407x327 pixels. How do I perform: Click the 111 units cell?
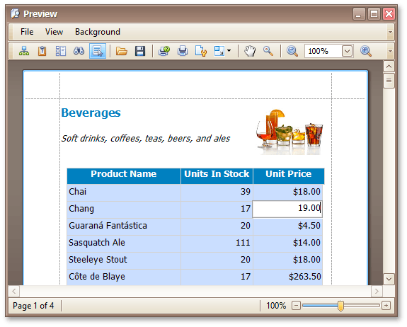pyautogui.click(x=217, y=243)
